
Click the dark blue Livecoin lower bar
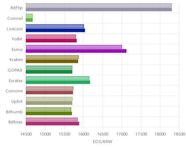coord(55,30)
